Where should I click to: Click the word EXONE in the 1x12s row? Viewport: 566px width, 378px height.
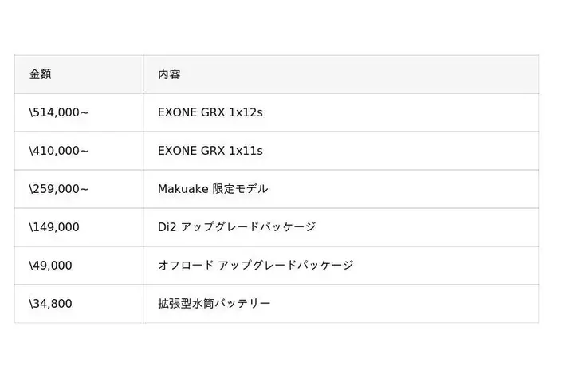[178, 112]
